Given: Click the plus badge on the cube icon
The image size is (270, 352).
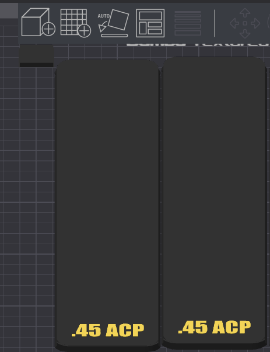Looking at the screenshot, I should tap(49, 29).
